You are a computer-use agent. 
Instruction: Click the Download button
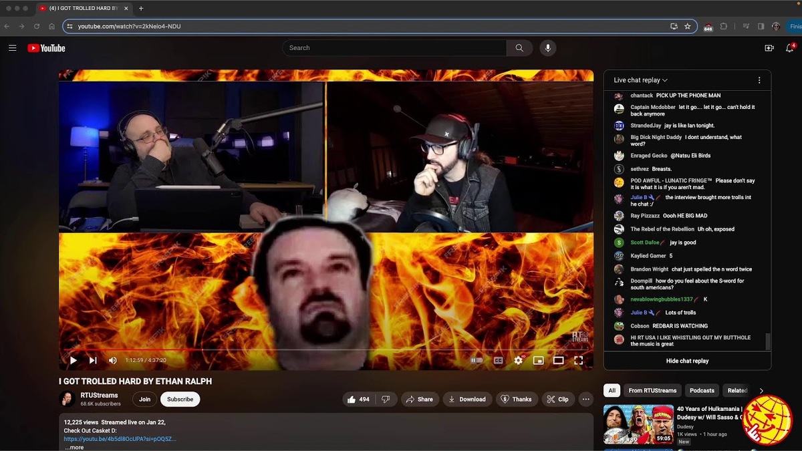coord(467,399)
